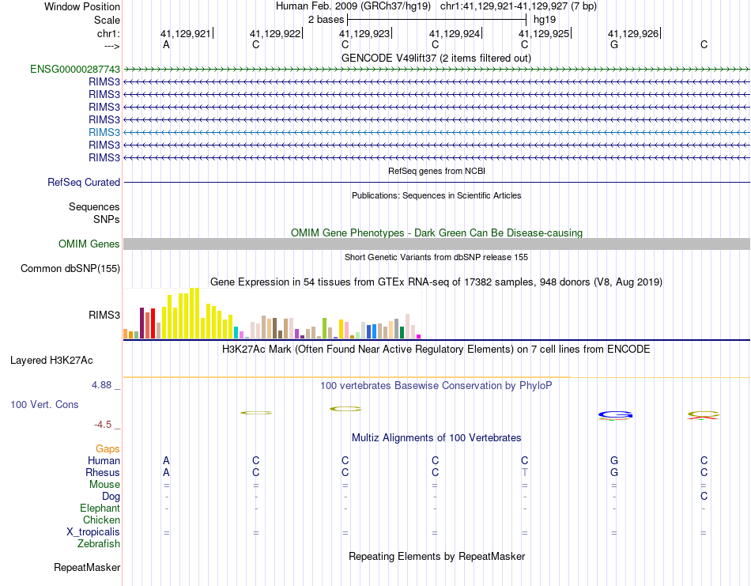Click the 41,129,925 ruler position
This screenshot has height=586, width=751.
pos(544,33)
